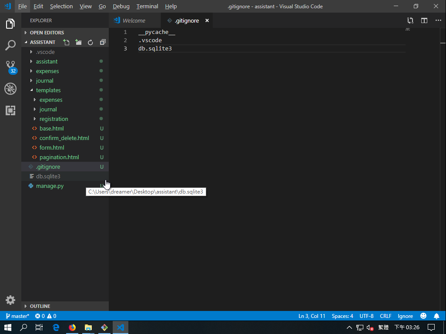
Task: Change the CRLF line ending setting
Action: 386,316
